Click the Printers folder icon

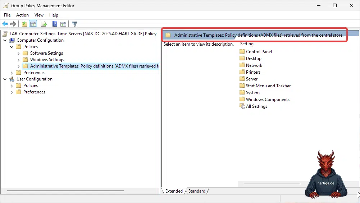[242, 72]
